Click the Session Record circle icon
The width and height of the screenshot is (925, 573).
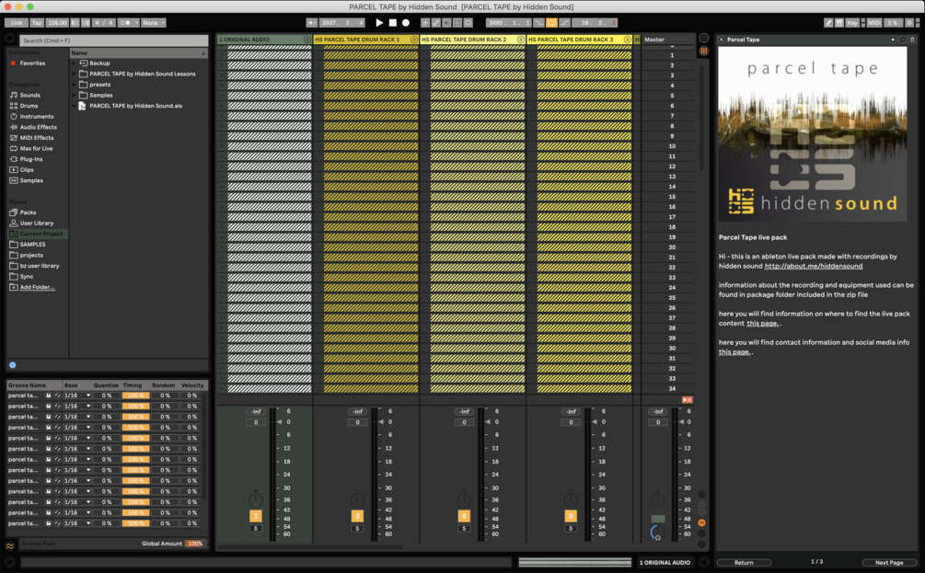(468, 22)
